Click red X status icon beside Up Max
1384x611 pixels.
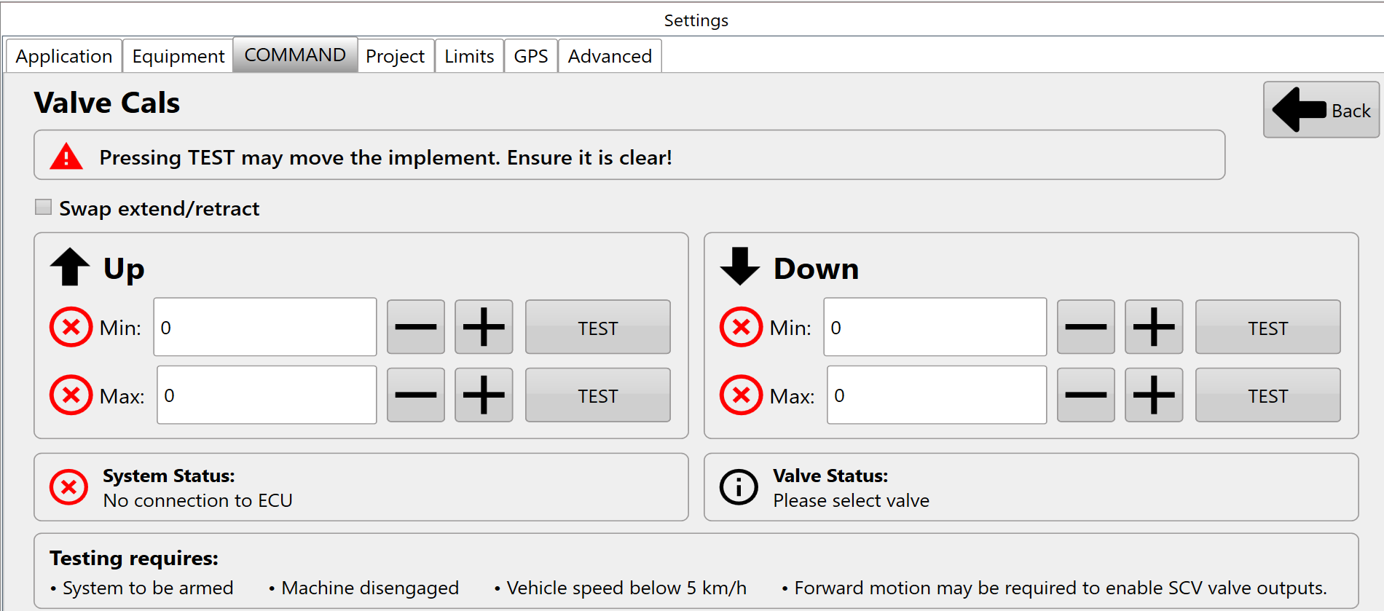pyautogui.click(x=71, y=395)
